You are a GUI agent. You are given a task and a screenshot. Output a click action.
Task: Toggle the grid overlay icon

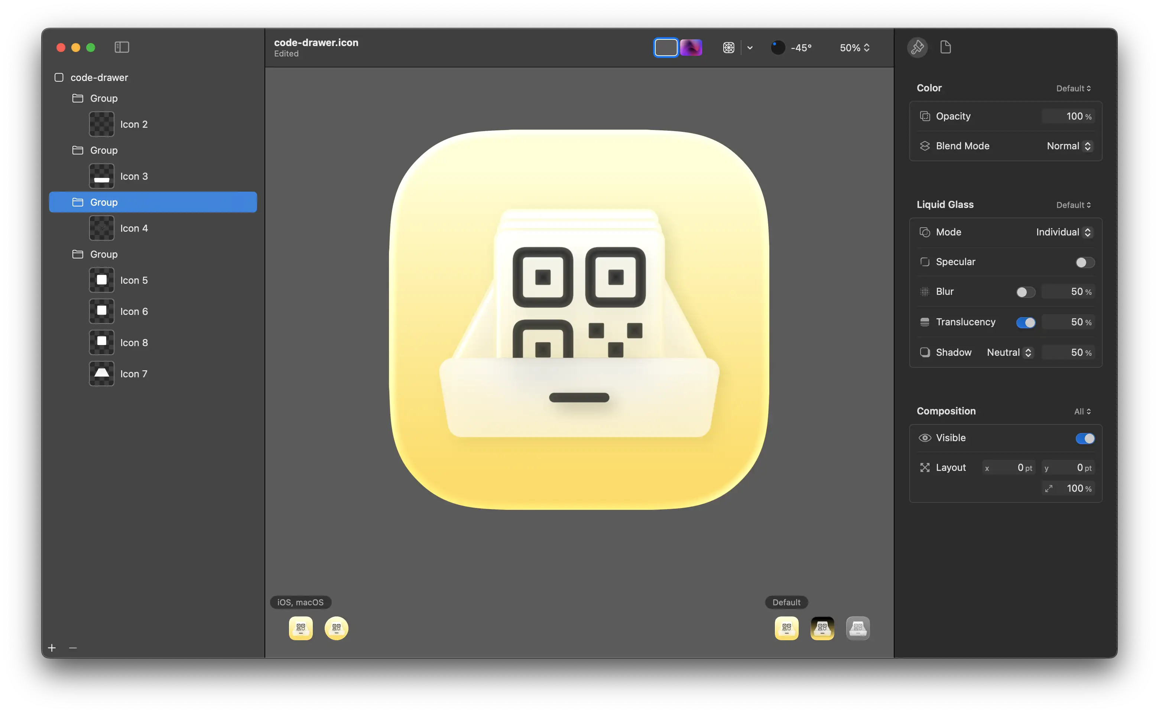tap(728, 48)
